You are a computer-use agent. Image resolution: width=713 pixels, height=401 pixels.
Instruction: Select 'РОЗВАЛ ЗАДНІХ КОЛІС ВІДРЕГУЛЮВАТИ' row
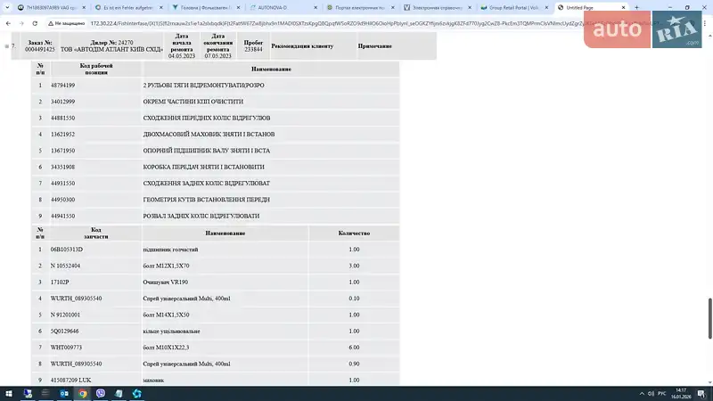point(216,216)
